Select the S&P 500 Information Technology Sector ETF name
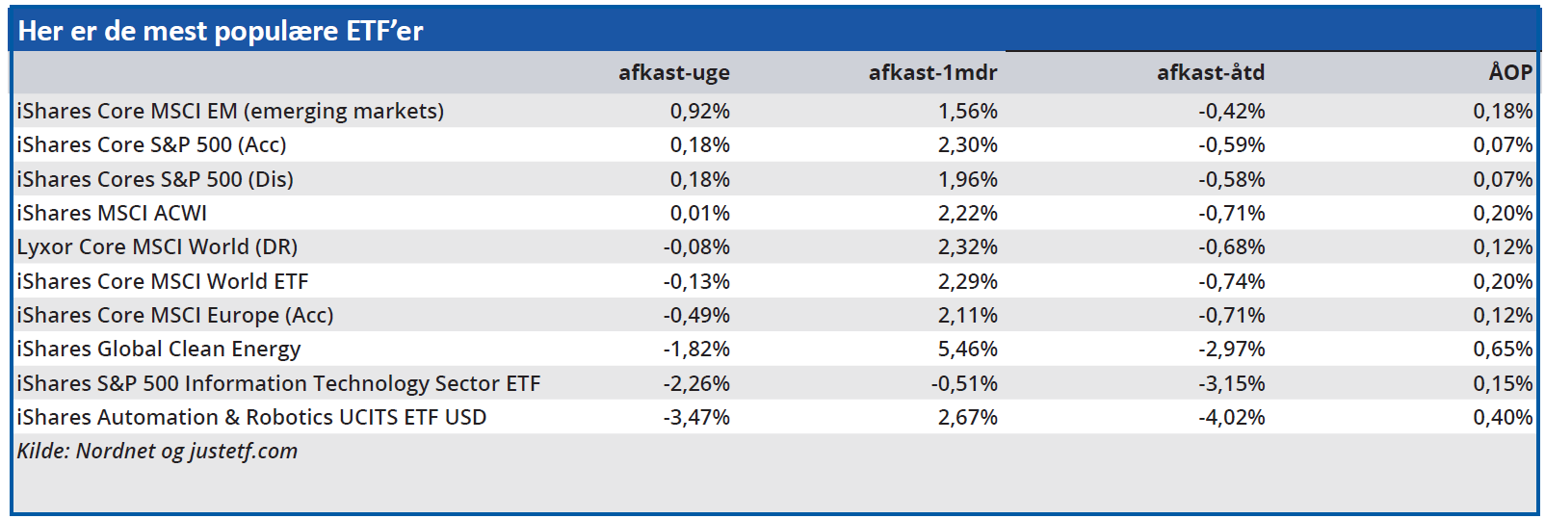The height and width of the screenshot is (519, 1545). pyautogui.click(x=278, y=384)
